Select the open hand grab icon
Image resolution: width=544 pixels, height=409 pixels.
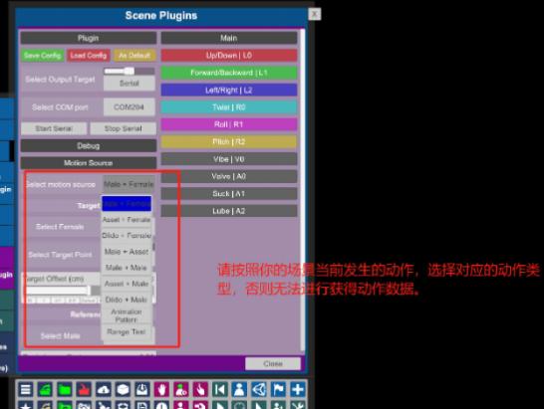pyautogui.click(x=161, y=389)
